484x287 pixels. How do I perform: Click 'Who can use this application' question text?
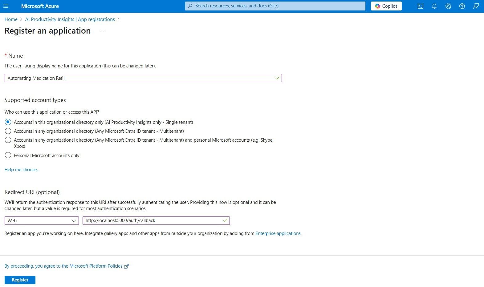52,112
